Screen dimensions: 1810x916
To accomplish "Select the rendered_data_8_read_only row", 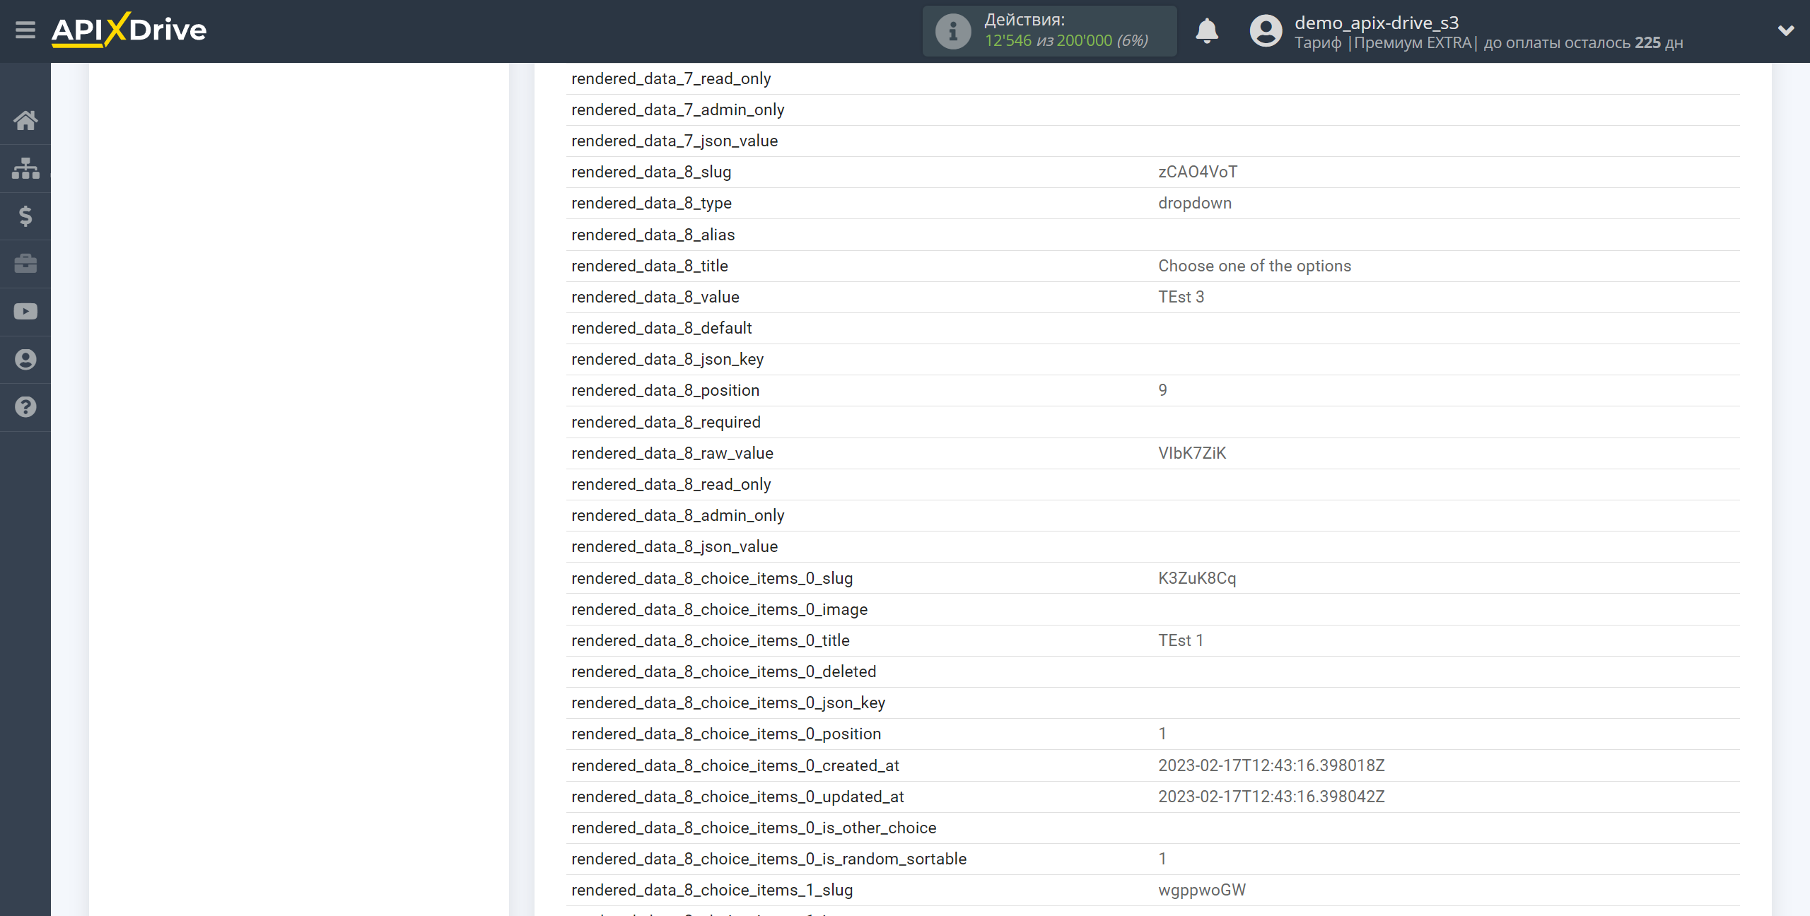I will (x=1152, y=484).
